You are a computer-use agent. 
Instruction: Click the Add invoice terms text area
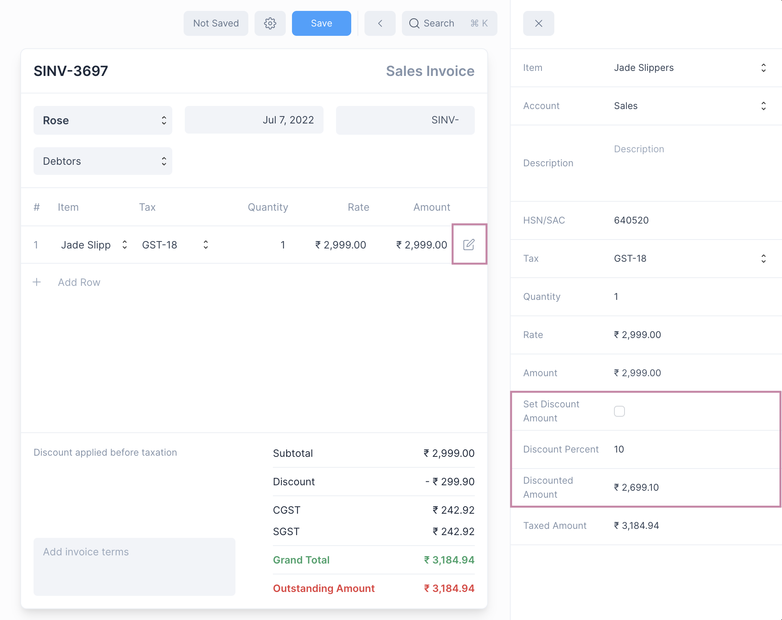(x=134, y=567)
